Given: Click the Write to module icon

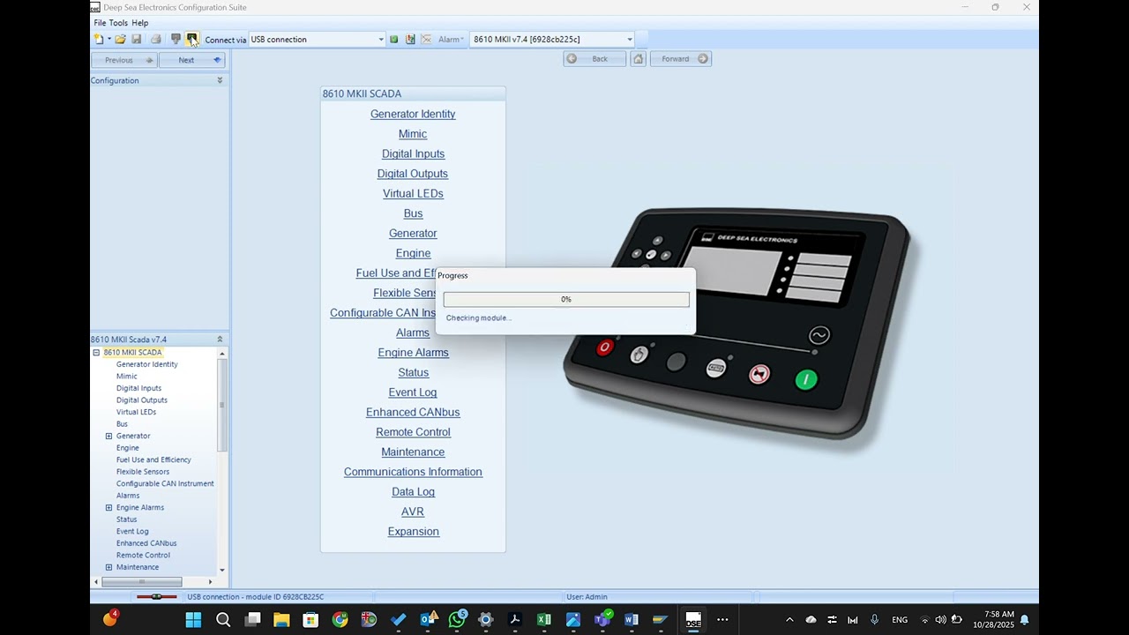Looking at the screenshot, I should 176,39.
